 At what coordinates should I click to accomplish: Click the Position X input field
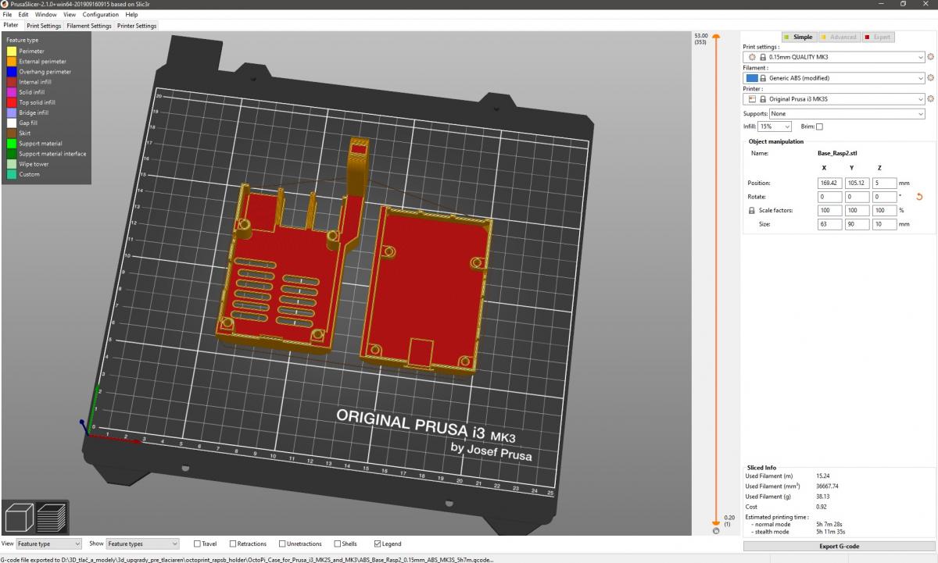pyautogui.click(x=829, y=183)
